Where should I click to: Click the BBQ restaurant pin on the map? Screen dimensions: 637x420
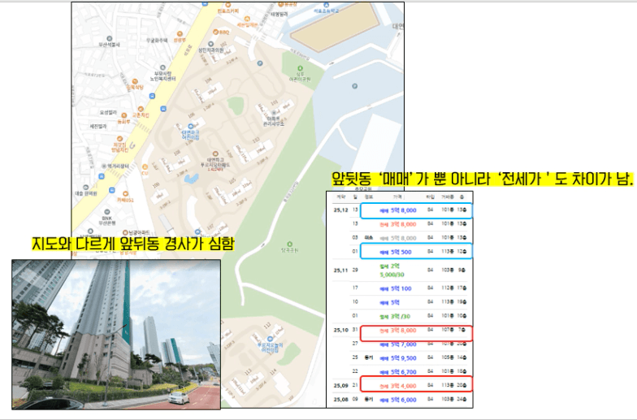216,32
